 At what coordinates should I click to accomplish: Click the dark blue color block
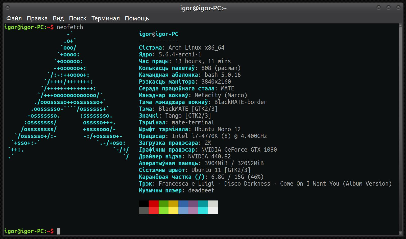(x=183, y=204)
